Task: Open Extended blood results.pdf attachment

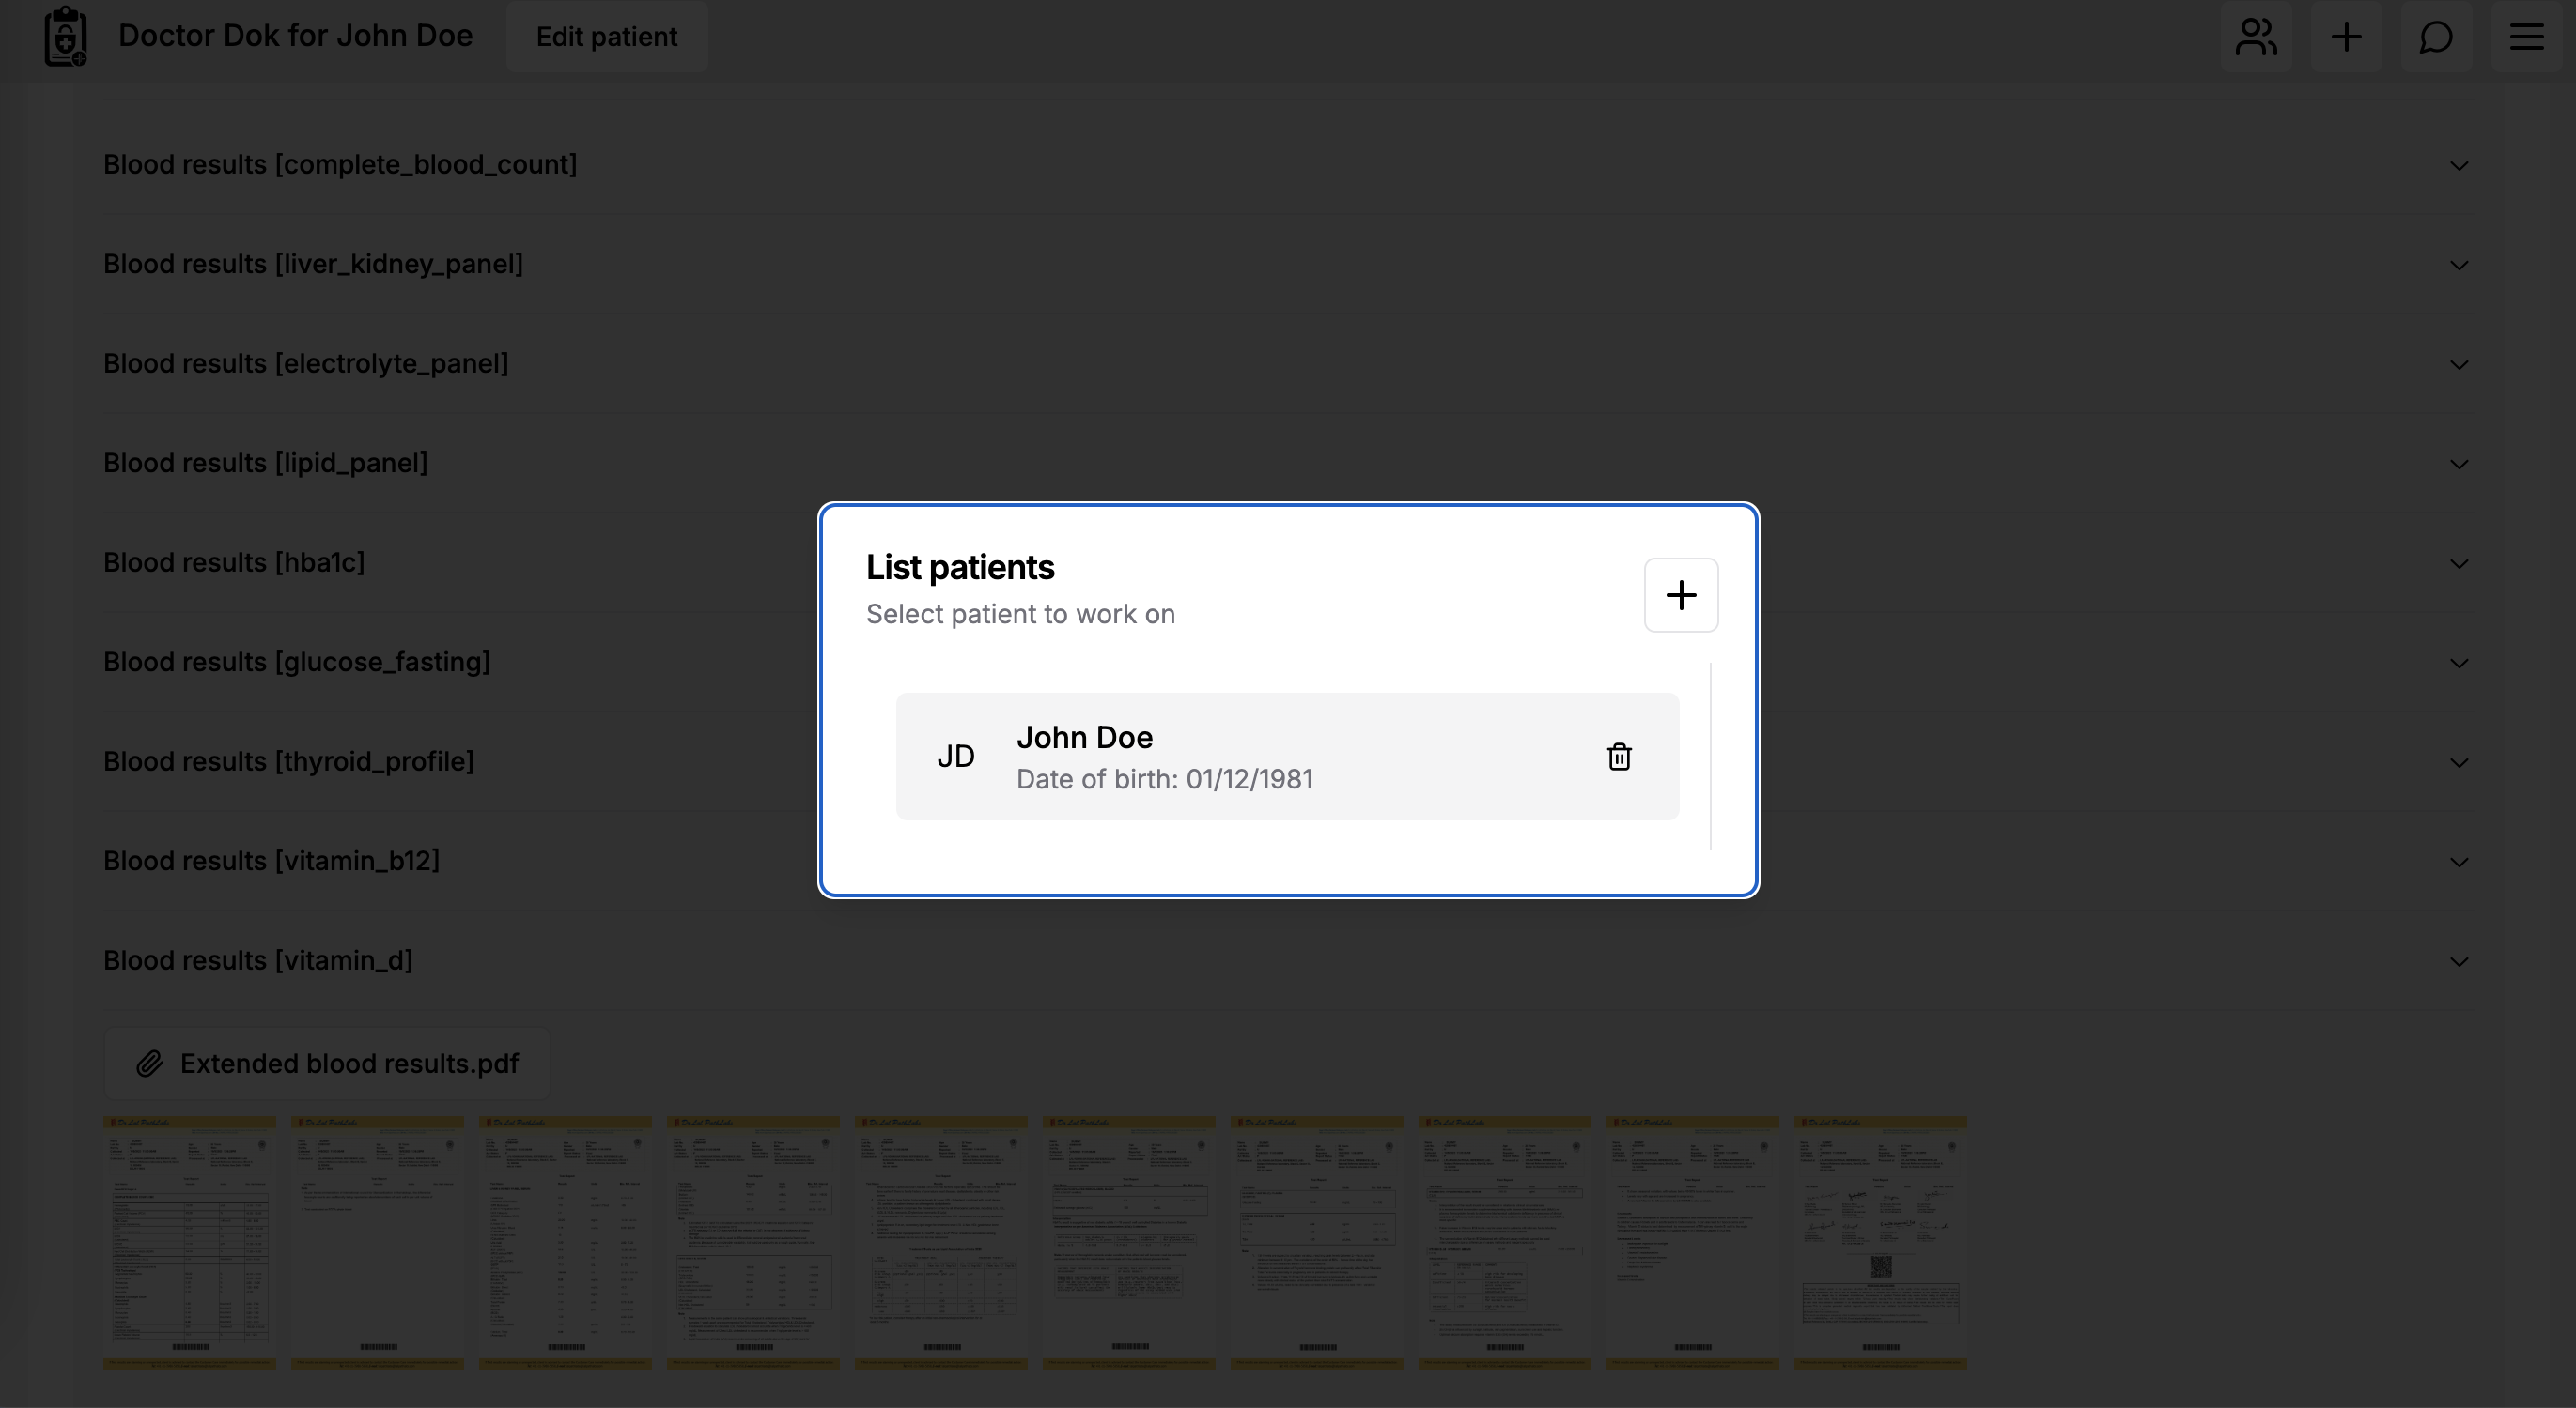Action: (x=348, y=1064)
